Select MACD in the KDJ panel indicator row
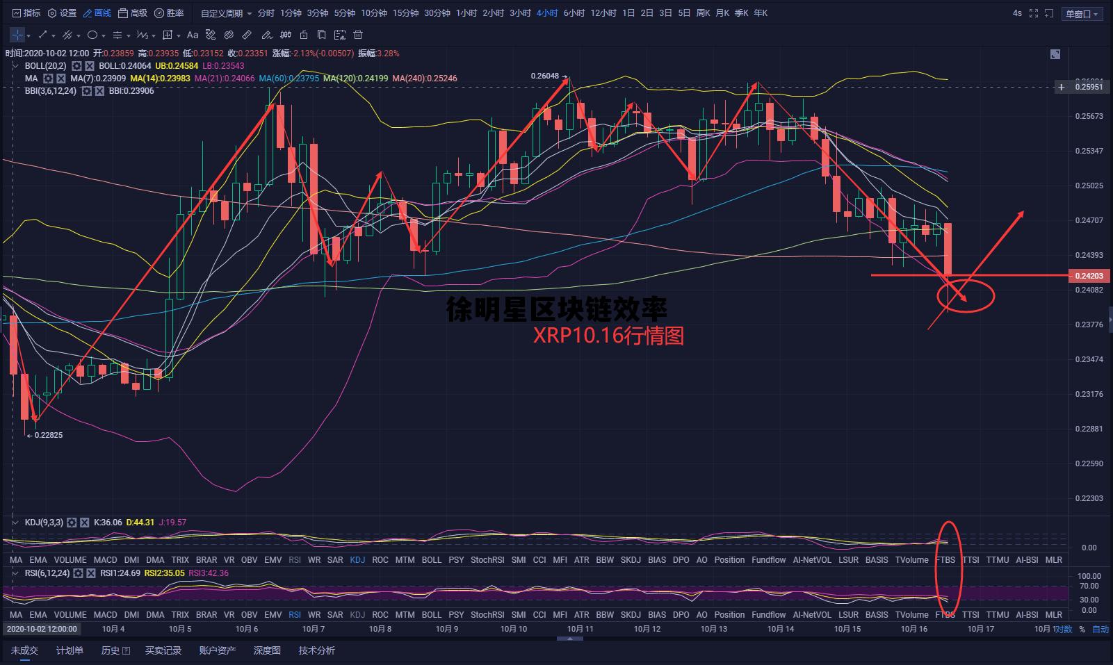The height and width of the screenshot is (665, 1113). pyautogui.click(x=105, y=560)
